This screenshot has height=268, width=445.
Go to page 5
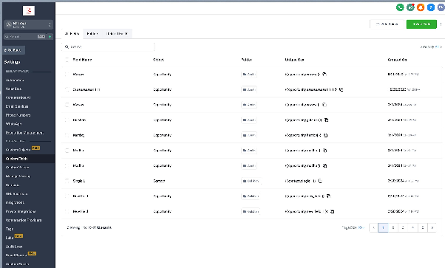(x=423, y=227)
